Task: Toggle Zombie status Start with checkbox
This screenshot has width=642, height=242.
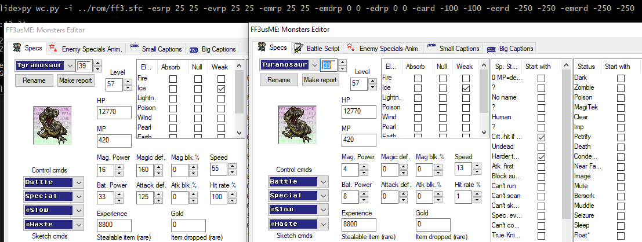Action: [621, 87]
